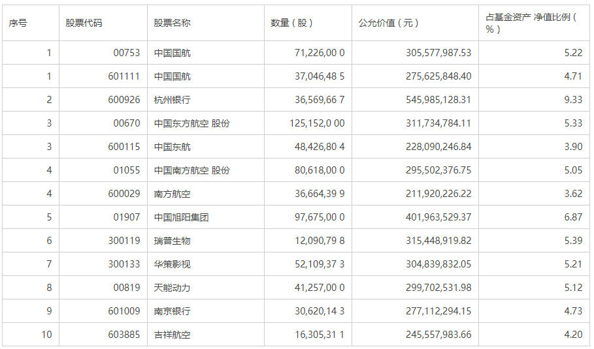Click the fair value 277,112,294.15
594x349 pixels.
click(438, 311)
